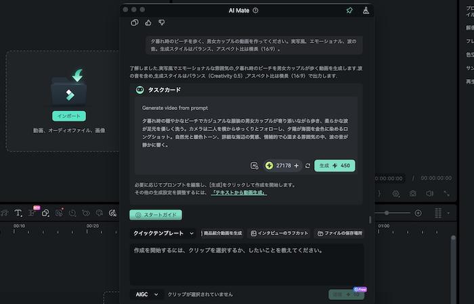The image size is (474, 304).
Task: Open the timeline track layout grid icon
Action: pos(438,213)
